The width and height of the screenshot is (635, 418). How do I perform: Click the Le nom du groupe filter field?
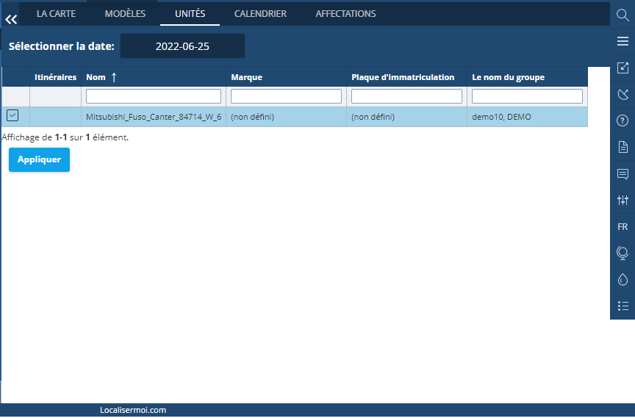pyautogui.click(x=527, y=96)
